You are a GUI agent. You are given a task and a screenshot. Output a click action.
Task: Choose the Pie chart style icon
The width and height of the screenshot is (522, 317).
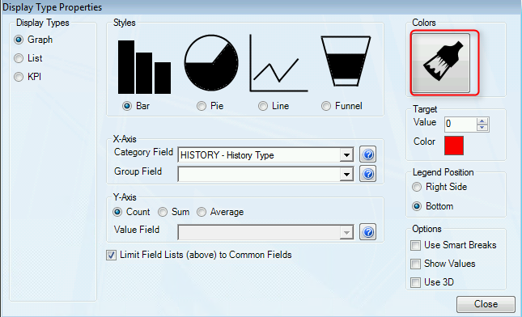pyautogui.click(x=211, y=63)
